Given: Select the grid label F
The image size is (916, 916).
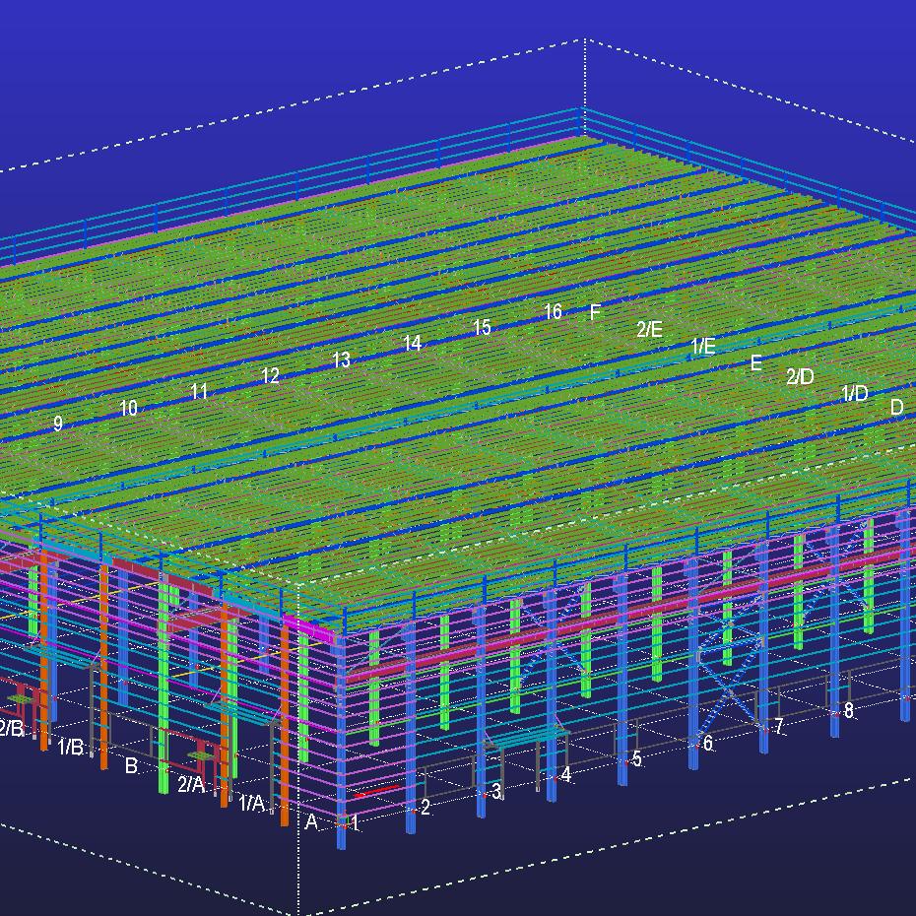Looking at the screenshot, I should tap(595, 313).
